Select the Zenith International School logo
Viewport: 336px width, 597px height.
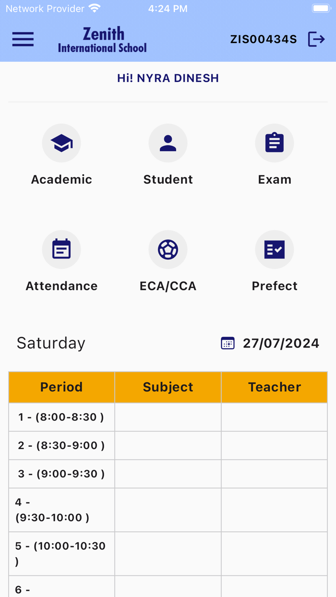tap(102, 39)
